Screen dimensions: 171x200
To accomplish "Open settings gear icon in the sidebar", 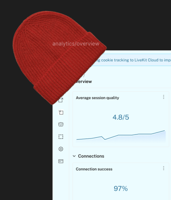I will pyautogui.click(x=61, y=149).
